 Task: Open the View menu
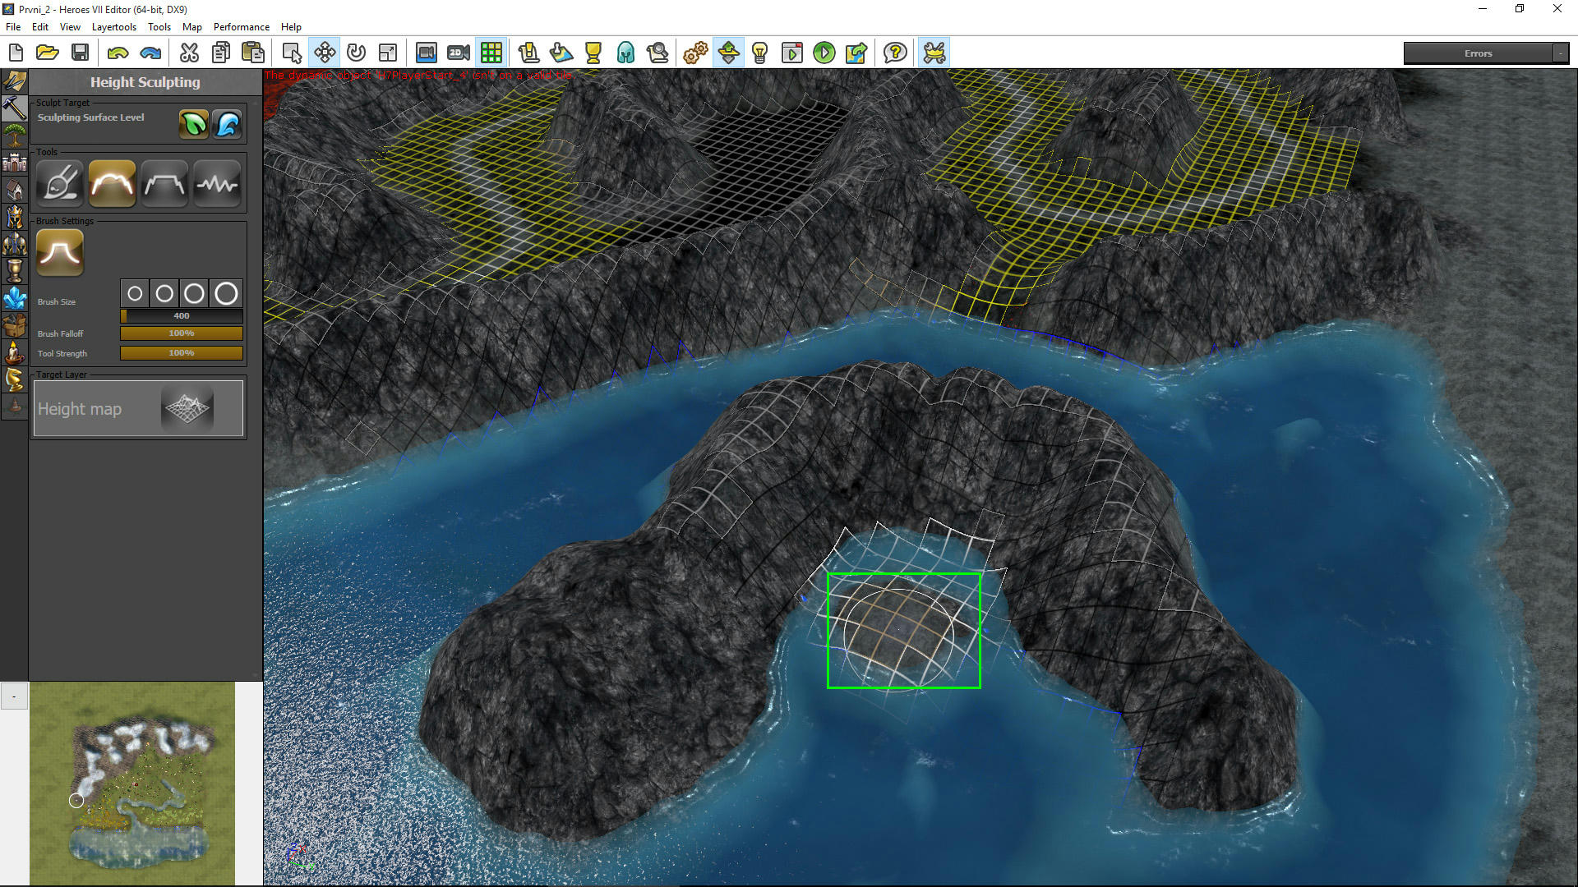(70, 27)
